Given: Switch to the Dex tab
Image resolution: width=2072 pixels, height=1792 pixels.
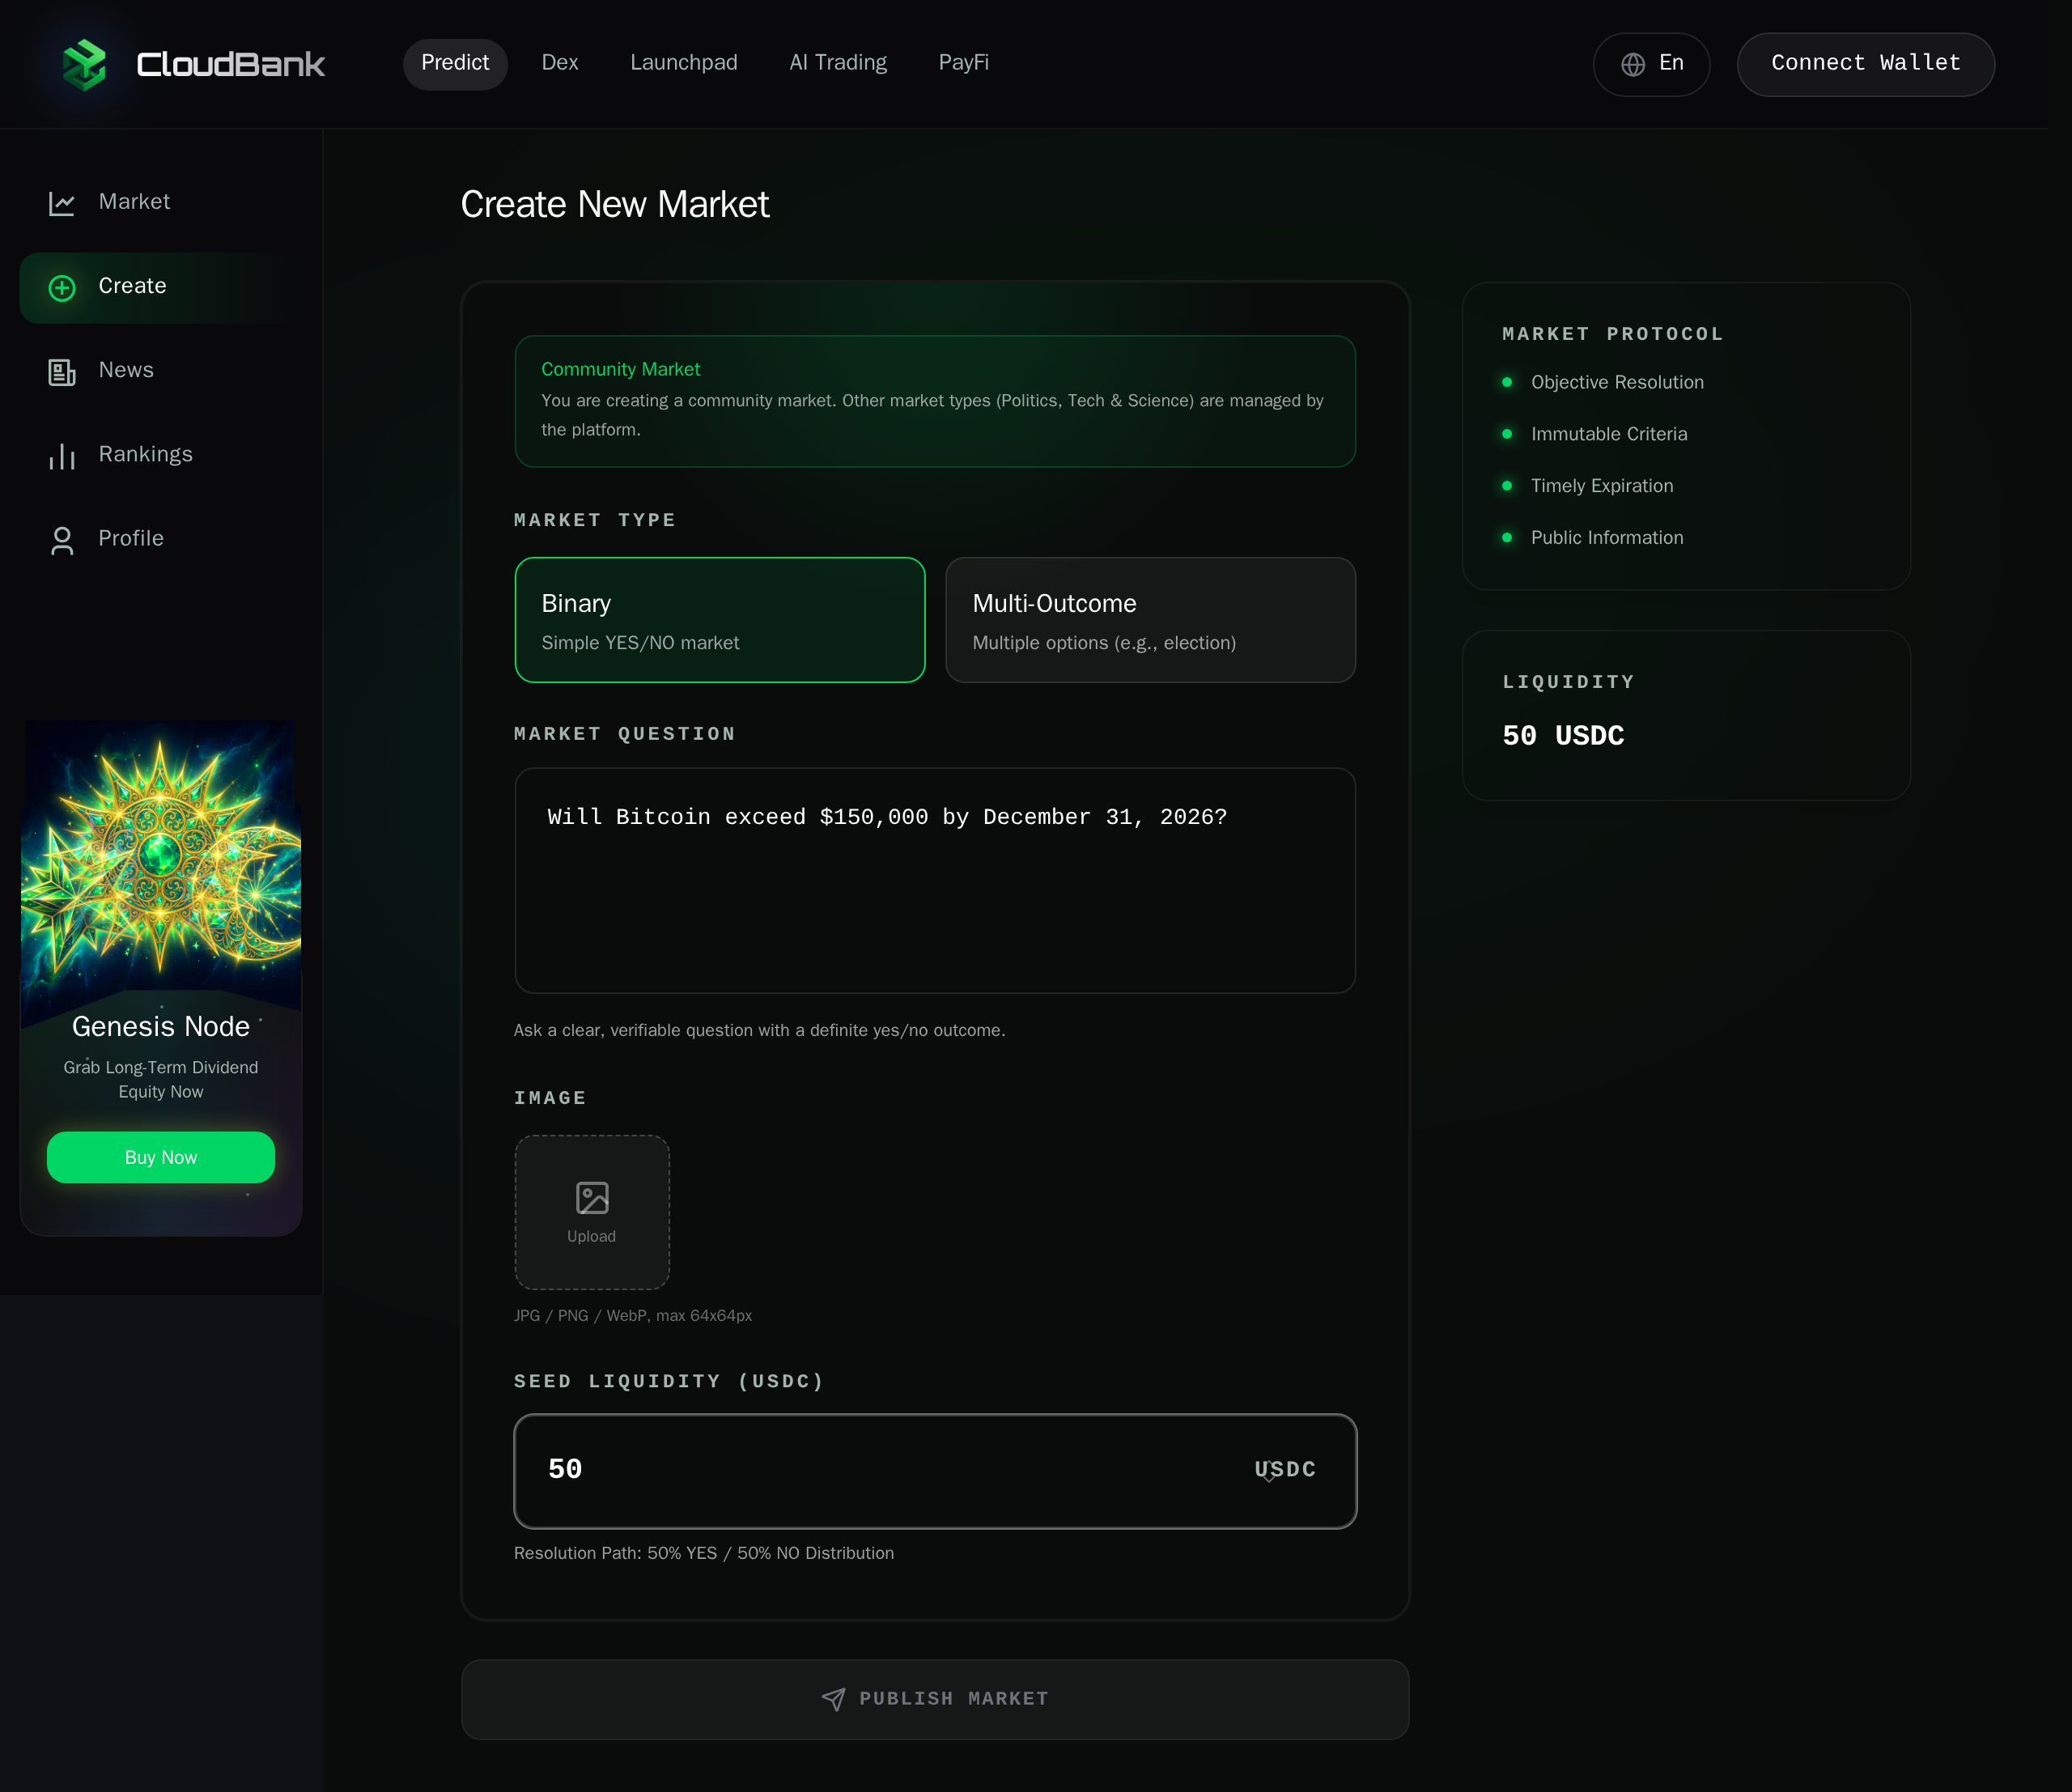Looking at the screenshot, I should (x=560, y=63).
